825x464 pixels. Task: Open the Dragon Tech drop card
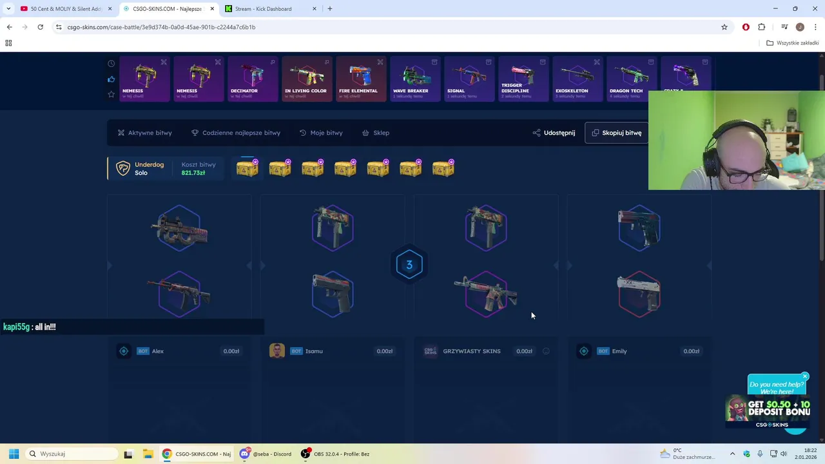(632, 79)
